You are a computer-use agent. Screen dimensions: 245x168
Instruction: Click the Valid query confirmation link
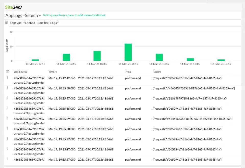75,15
